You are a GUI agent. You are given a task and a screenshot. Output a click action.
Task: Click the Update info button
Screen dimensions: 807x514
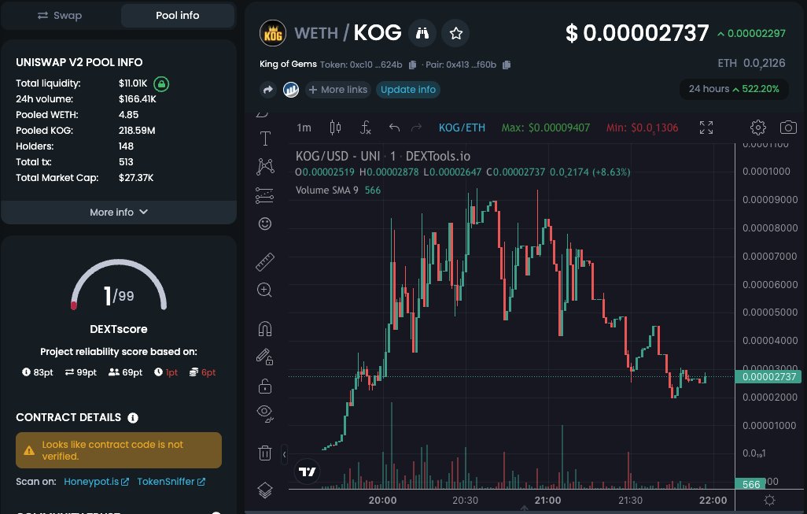click(408, 89)
